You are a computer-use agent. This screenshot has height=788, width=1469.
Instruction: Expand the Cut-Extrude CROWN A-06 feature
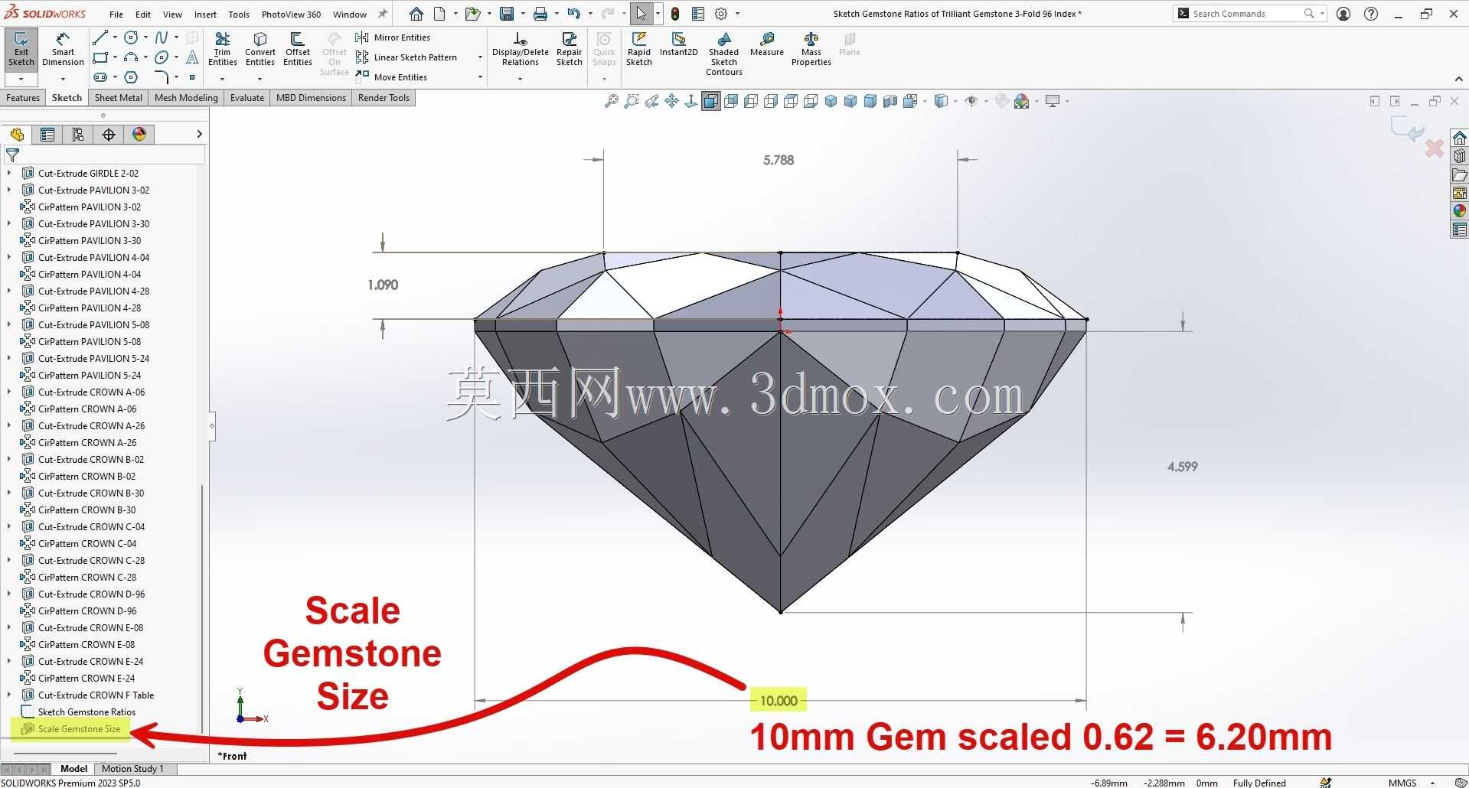9,392
